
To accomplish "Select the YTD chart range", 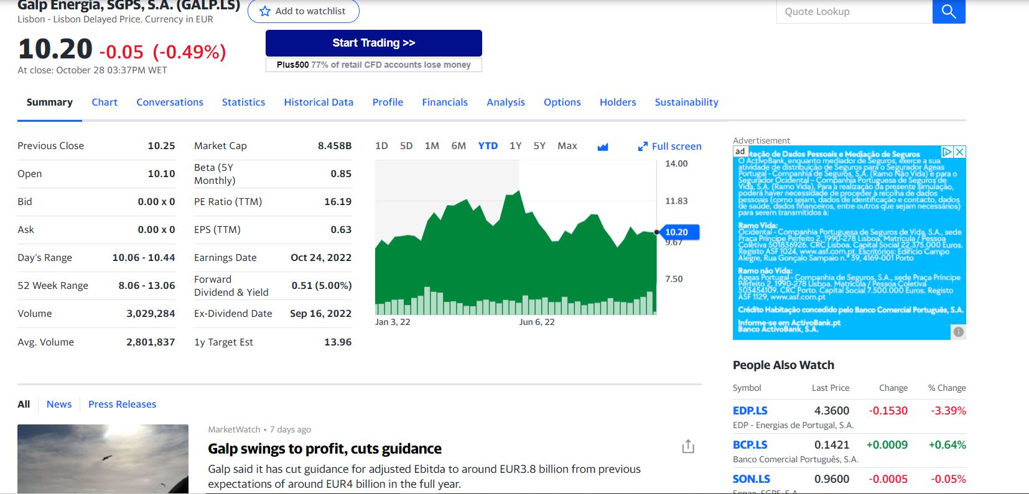I will [488, 146].
